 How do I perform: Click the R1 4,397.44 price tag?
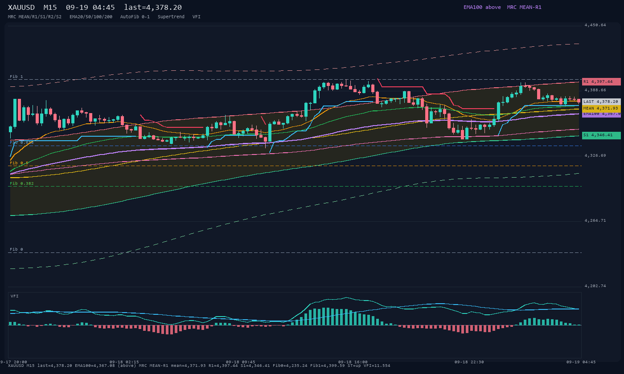click(x=601, y=81)
